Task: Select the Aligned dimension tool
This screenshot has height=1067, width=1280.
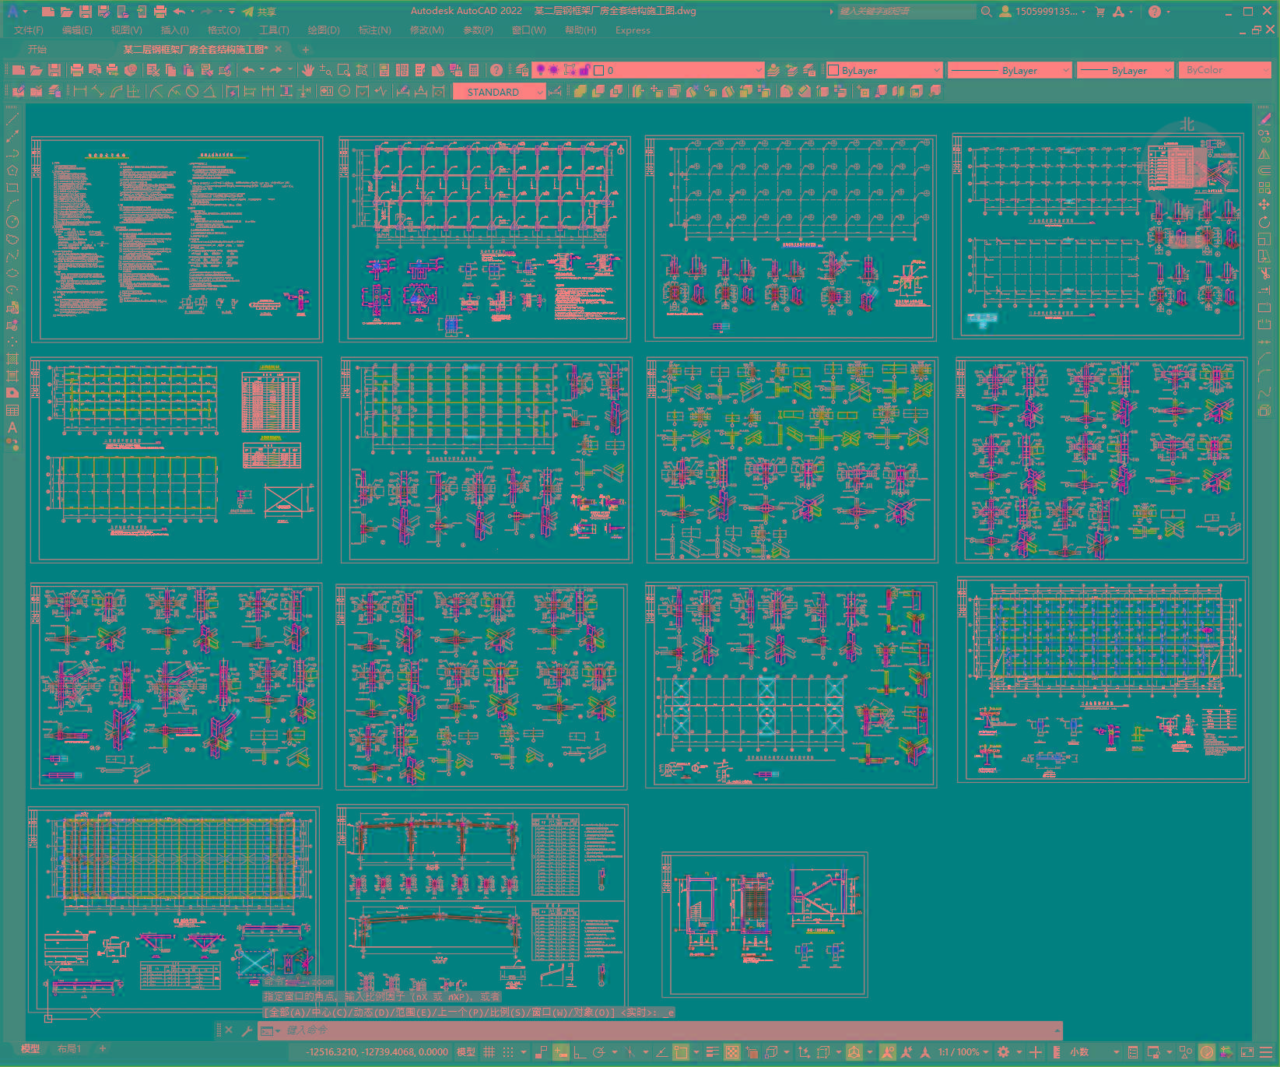Action: (x=97, y=92)
